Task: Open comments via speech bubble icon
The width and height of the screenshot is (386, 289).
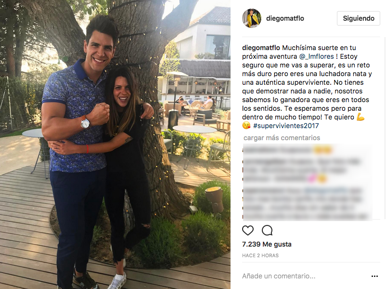Action: tap(267, 230)
